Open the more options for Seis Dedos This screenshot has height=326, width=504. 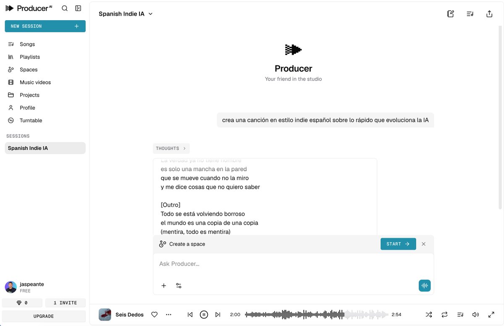[169, 315]
